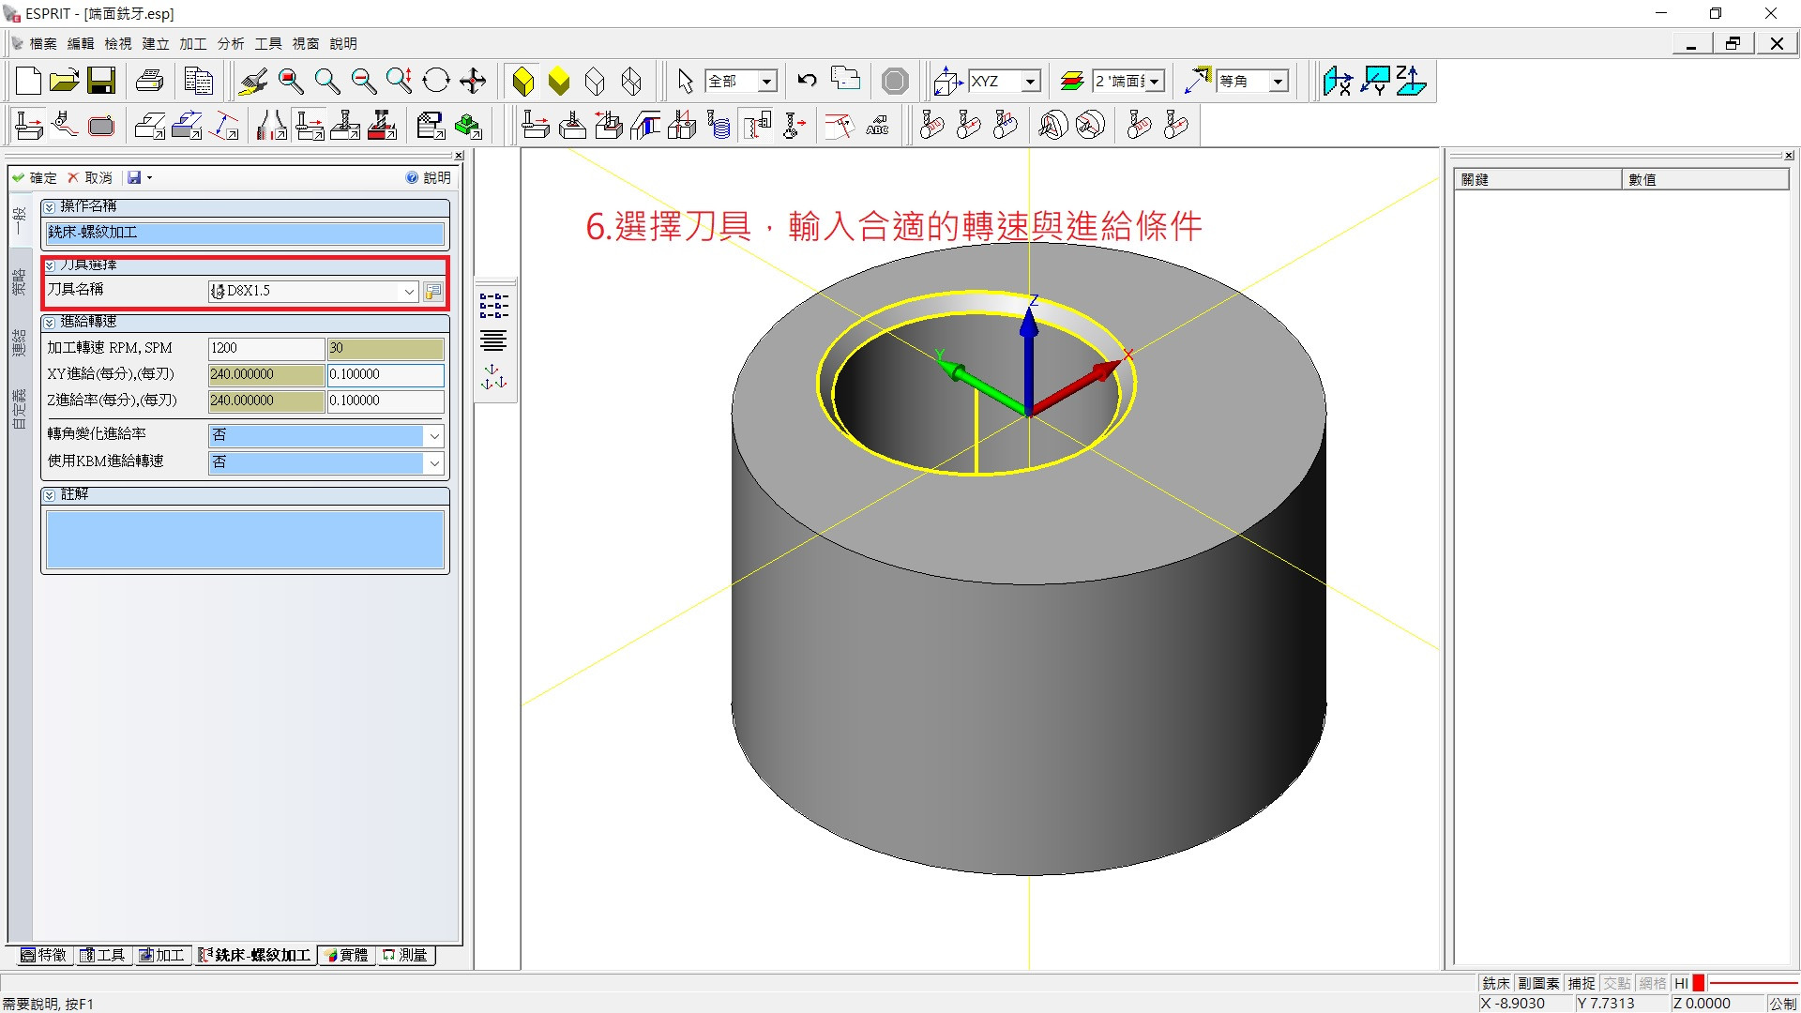Click the 取消 cancel button

(90, 177)
